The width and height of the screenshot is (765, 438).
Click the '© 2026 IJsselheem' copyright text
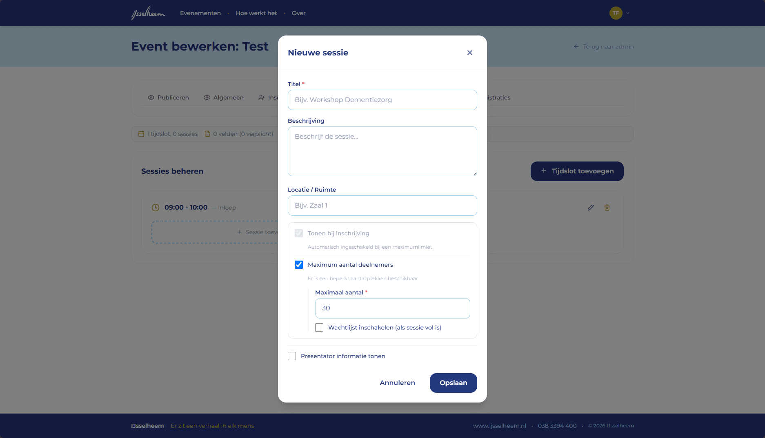click(x=611, y=426)
